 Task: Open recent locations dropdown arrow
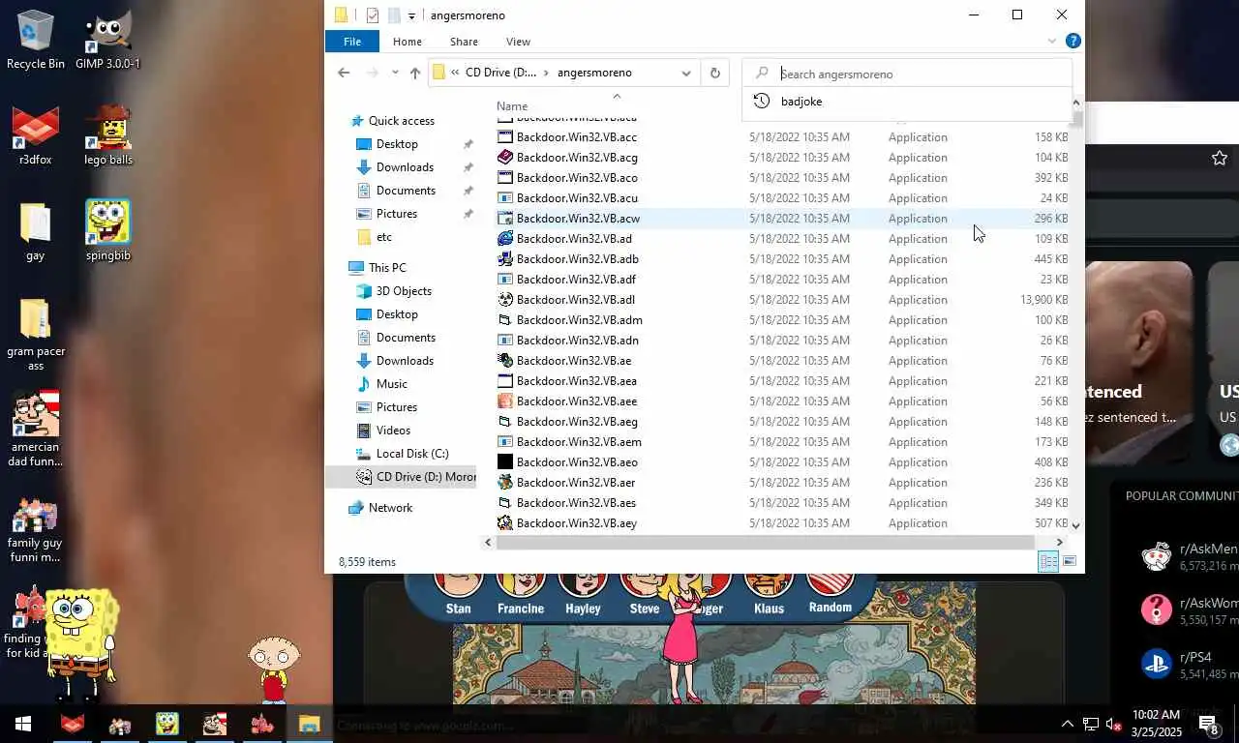click(x=395, y=73)
